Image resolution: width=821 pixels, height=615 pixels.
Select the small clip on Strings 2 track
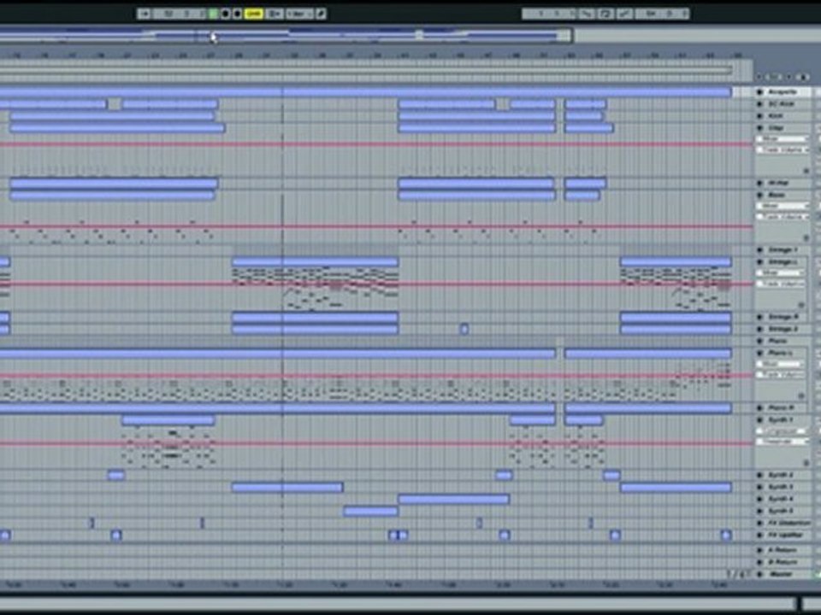[464, 329]
